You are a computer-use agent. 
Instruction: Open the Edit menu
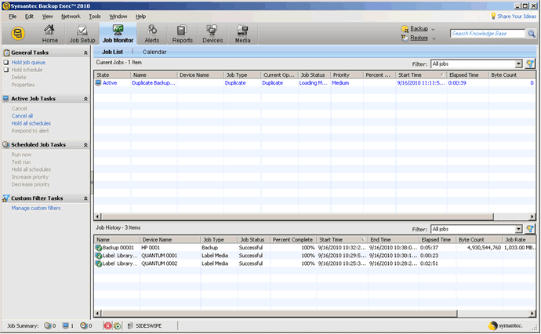[x=29, y=16]
